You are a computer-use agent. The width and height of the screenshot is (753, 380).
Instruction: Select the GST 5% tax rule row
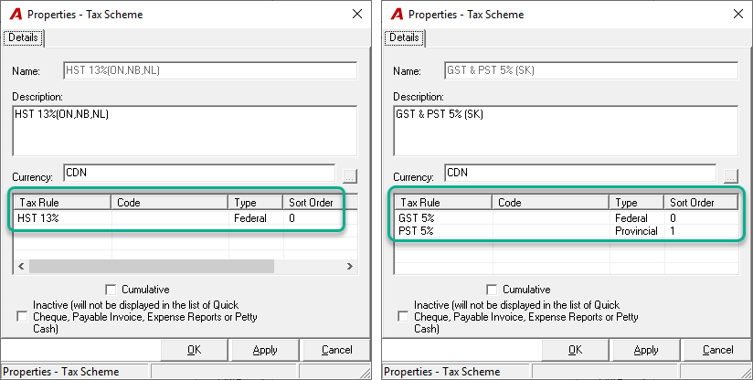click(x=567, y=217)
